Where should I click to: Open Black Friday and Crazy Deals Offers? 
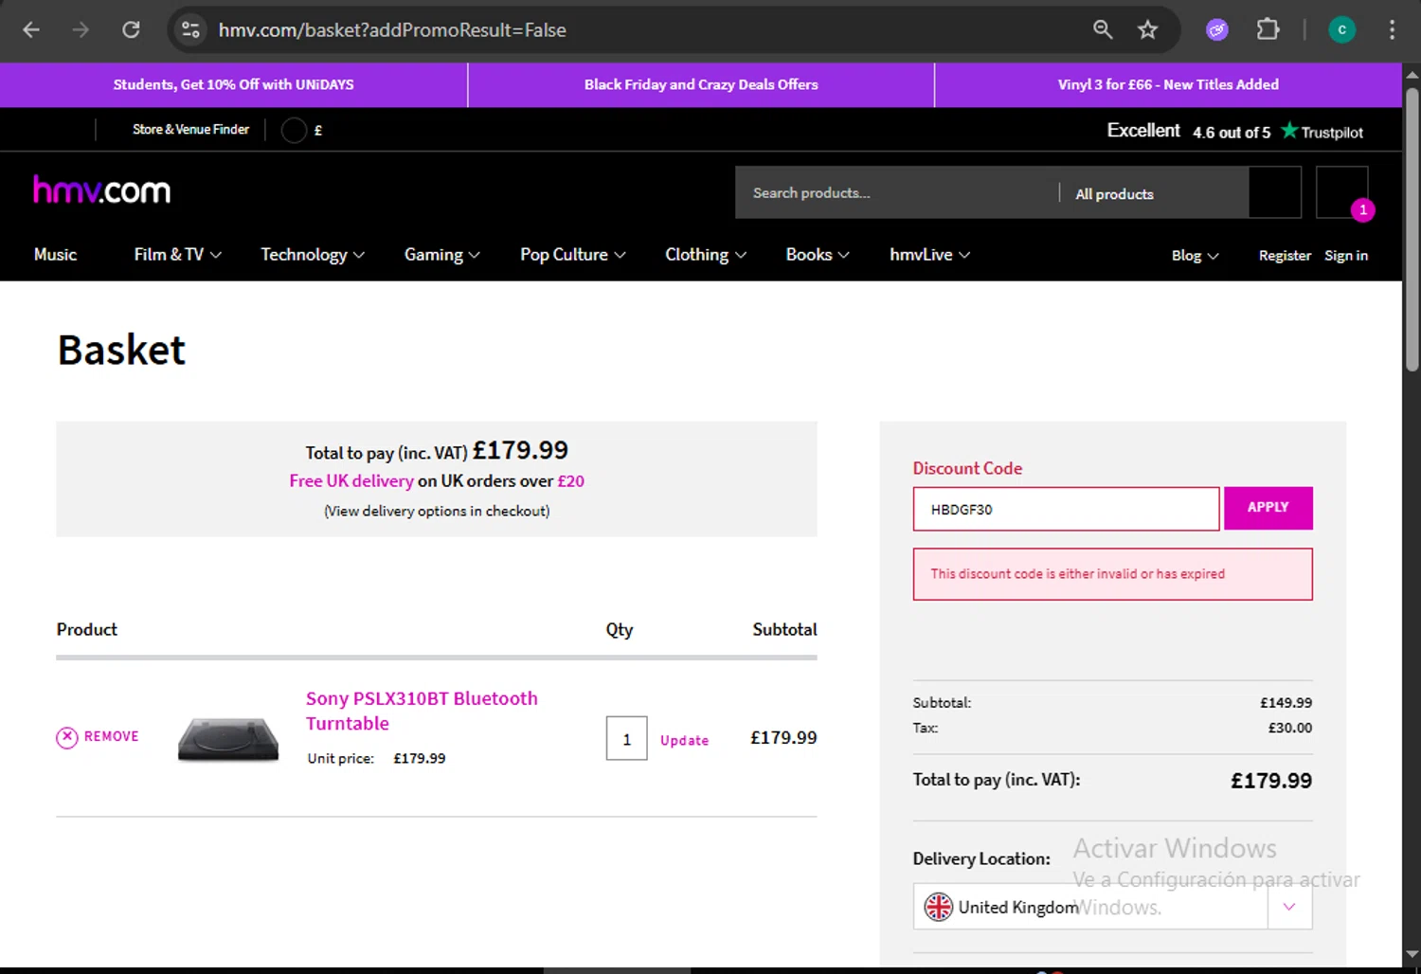point(701,84)
